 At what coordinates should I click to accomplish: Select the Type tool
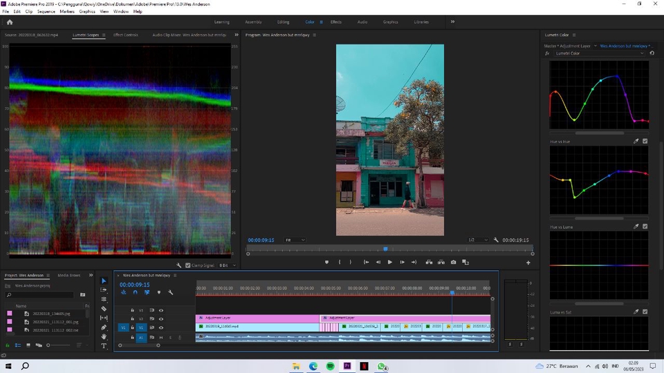pos(104,346)
